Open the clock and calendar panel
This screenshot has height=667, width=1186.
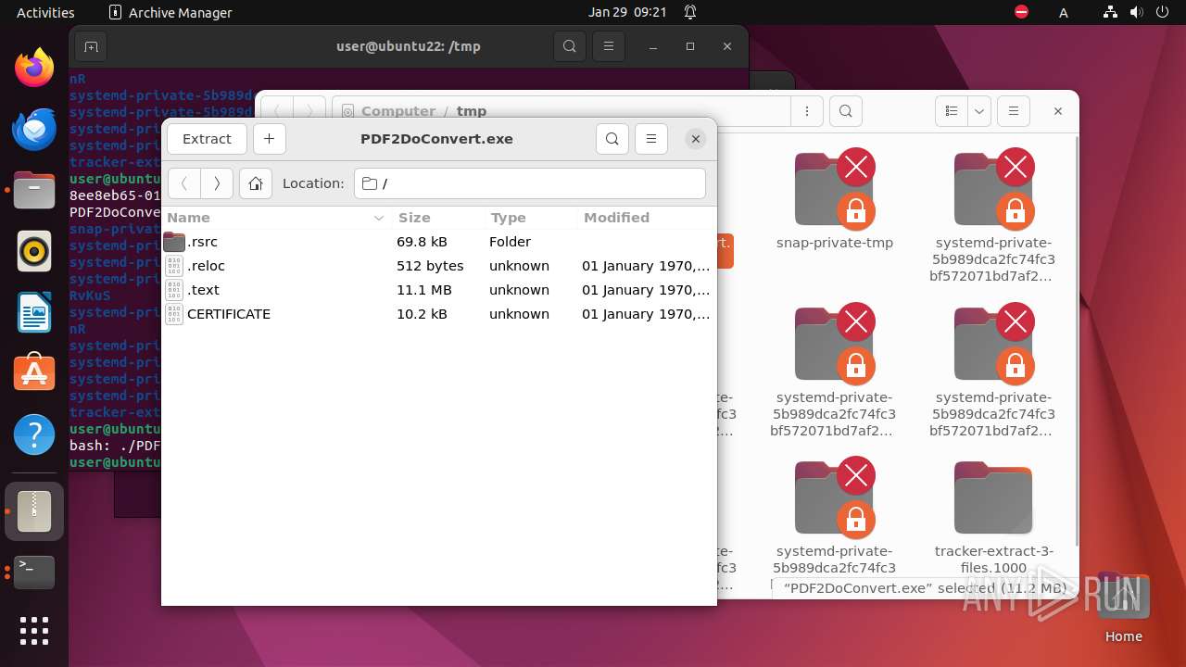(627, 12)
